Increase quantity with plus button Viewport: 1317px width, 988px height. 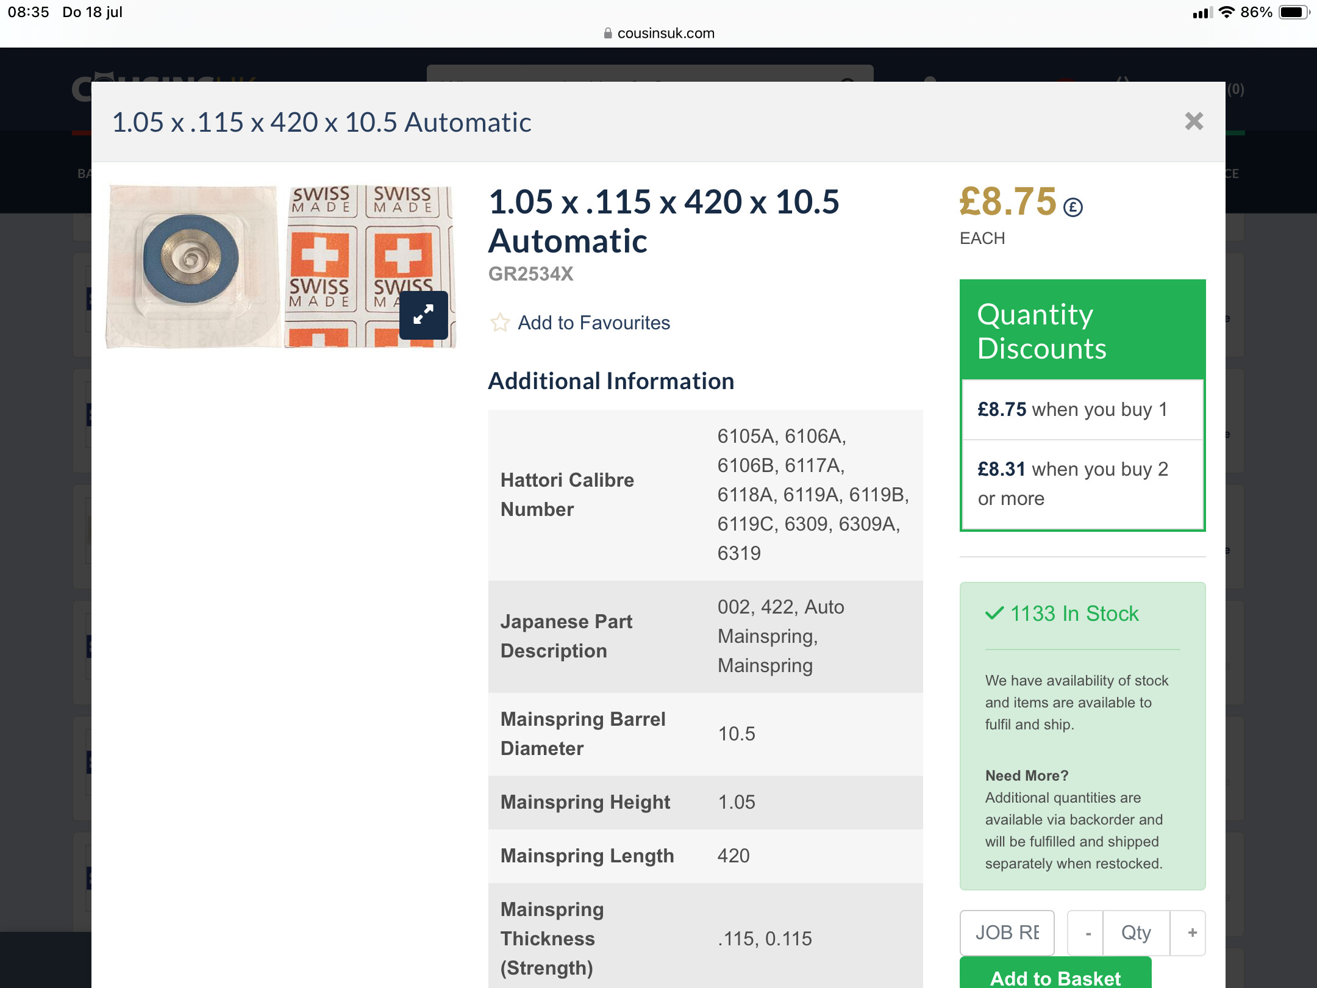coord(1192,933)
